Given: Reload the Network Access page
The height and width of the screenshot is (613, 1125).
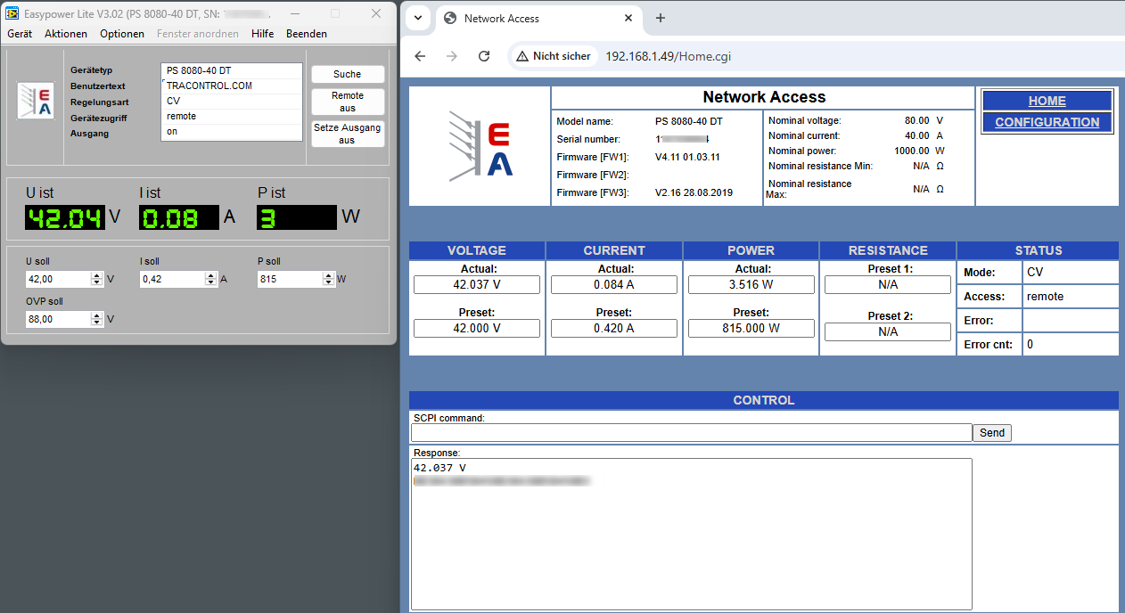Looking at the screenshot, I should 484,56.
